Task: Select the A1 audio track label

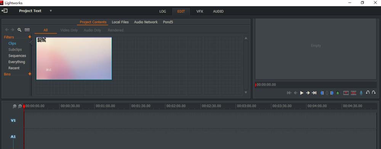Action: point(13,137)
